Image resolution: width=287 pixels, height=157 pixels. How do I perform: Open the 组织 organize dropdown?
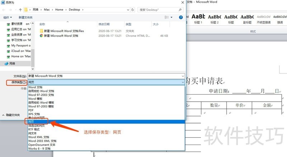tap(8, 17)
